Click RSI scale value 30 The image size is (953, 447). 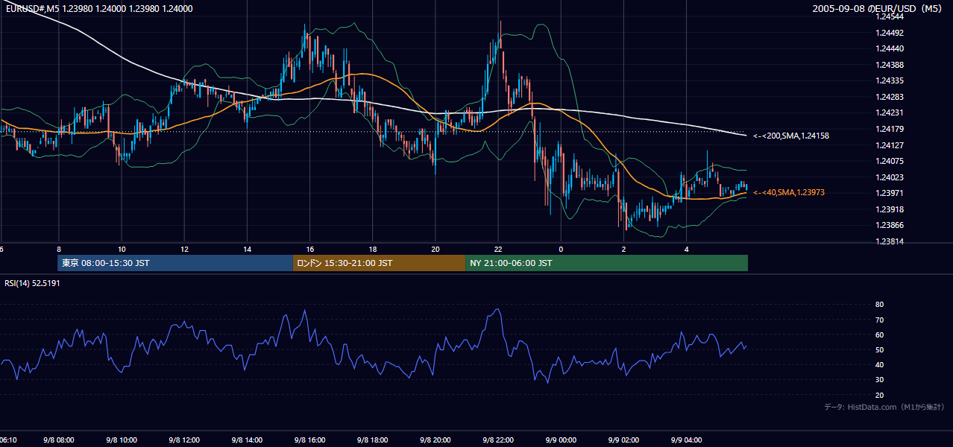880,380
